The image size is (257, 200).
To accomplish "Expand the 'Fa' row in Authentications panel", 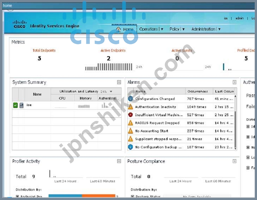I will [248, 168].
